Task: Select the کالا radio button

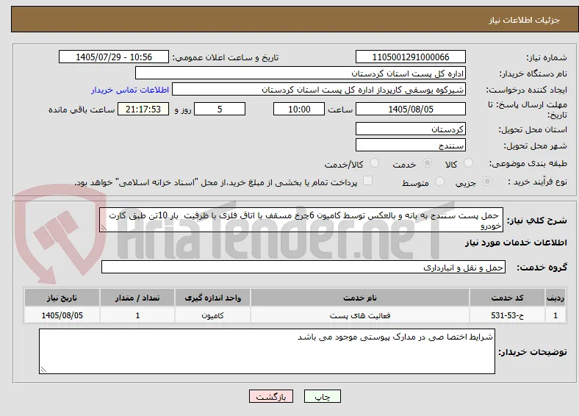Action: coord(468,163)
